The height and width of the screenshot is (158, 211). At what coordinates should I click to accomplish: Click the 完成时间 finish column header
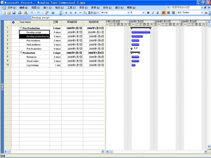tap(94, 23)
